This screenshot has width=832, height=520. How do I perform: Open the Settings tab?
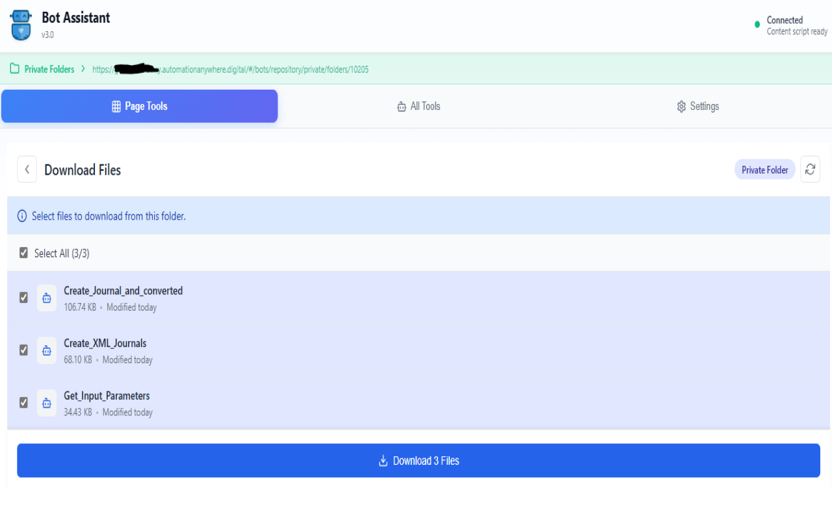(x=697, y=106)
